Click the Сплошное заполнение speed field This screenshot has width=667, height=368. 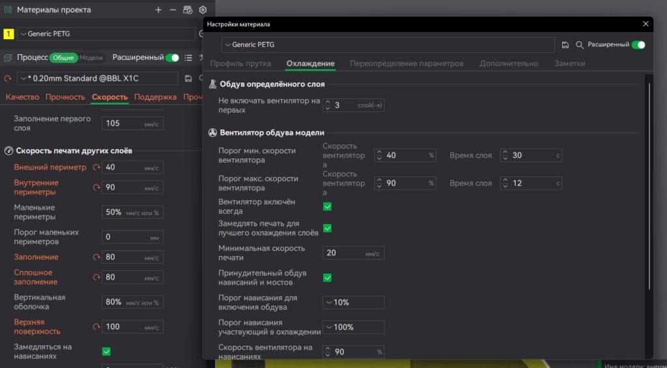132,277
